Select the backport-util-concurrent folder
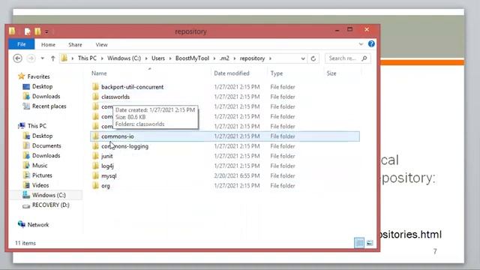The width and height of the screenshot is (480, 270). (x=132, y=87)
